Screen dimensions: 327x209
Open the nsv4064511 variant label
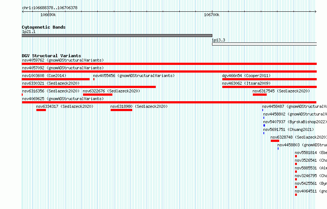[311, 191]
